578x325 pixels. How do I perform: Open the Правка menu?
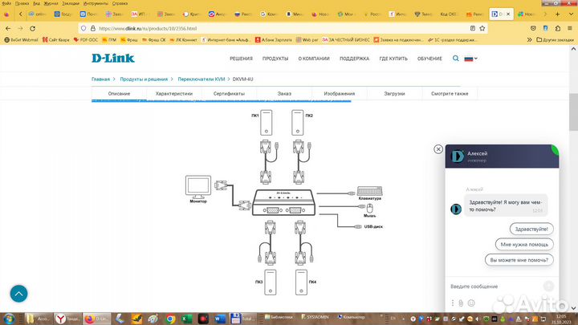[x=22, y=3]
